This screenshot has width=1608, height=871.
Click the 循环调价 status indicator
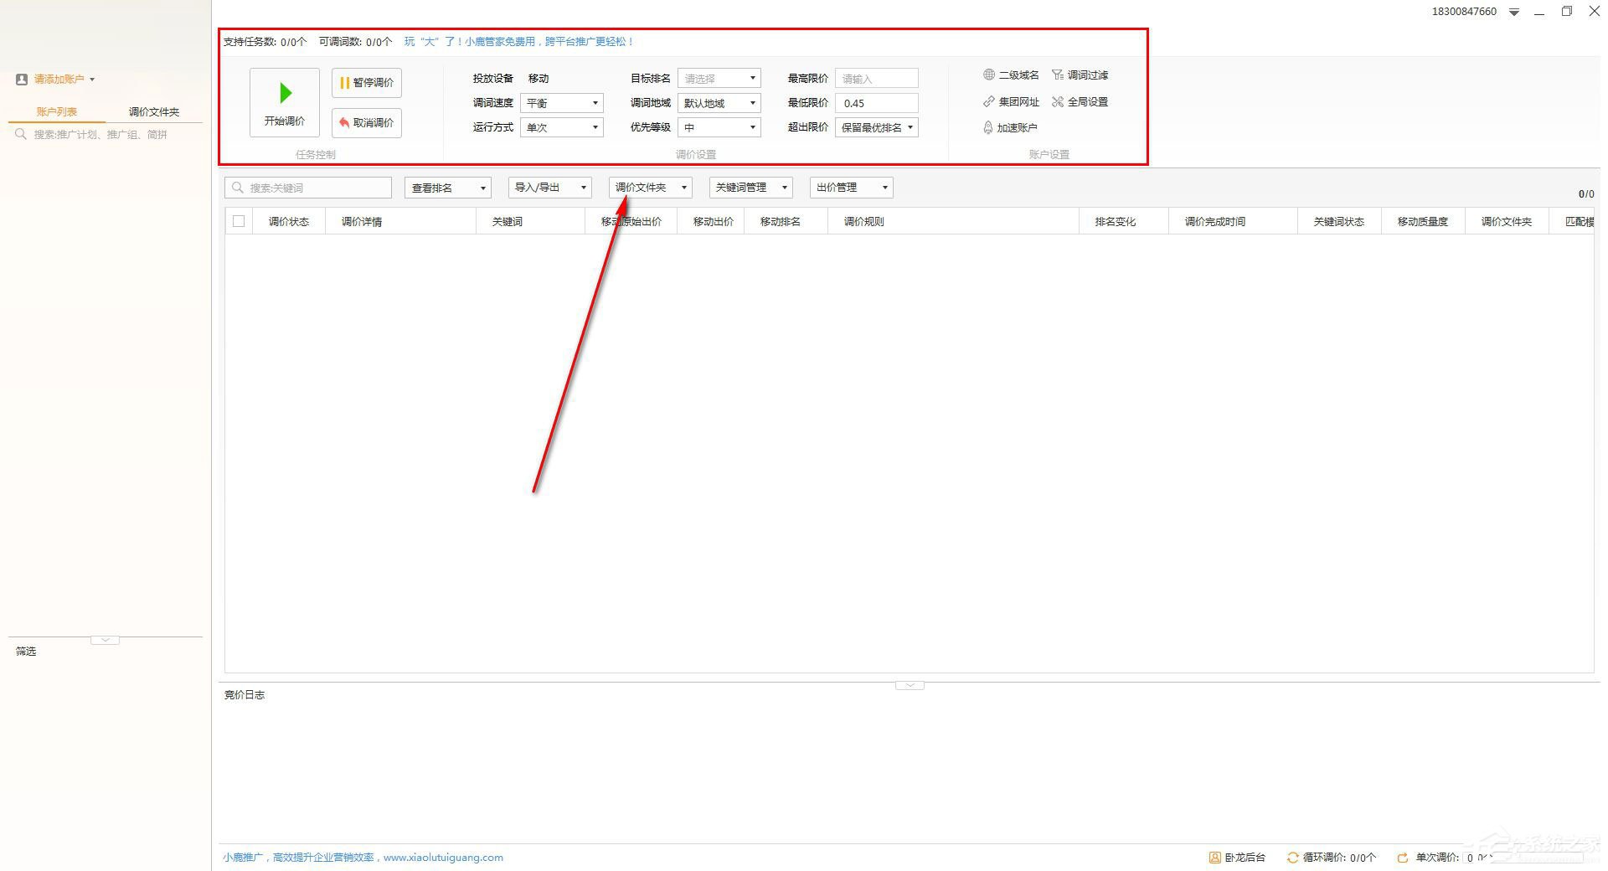point(1332,858)
